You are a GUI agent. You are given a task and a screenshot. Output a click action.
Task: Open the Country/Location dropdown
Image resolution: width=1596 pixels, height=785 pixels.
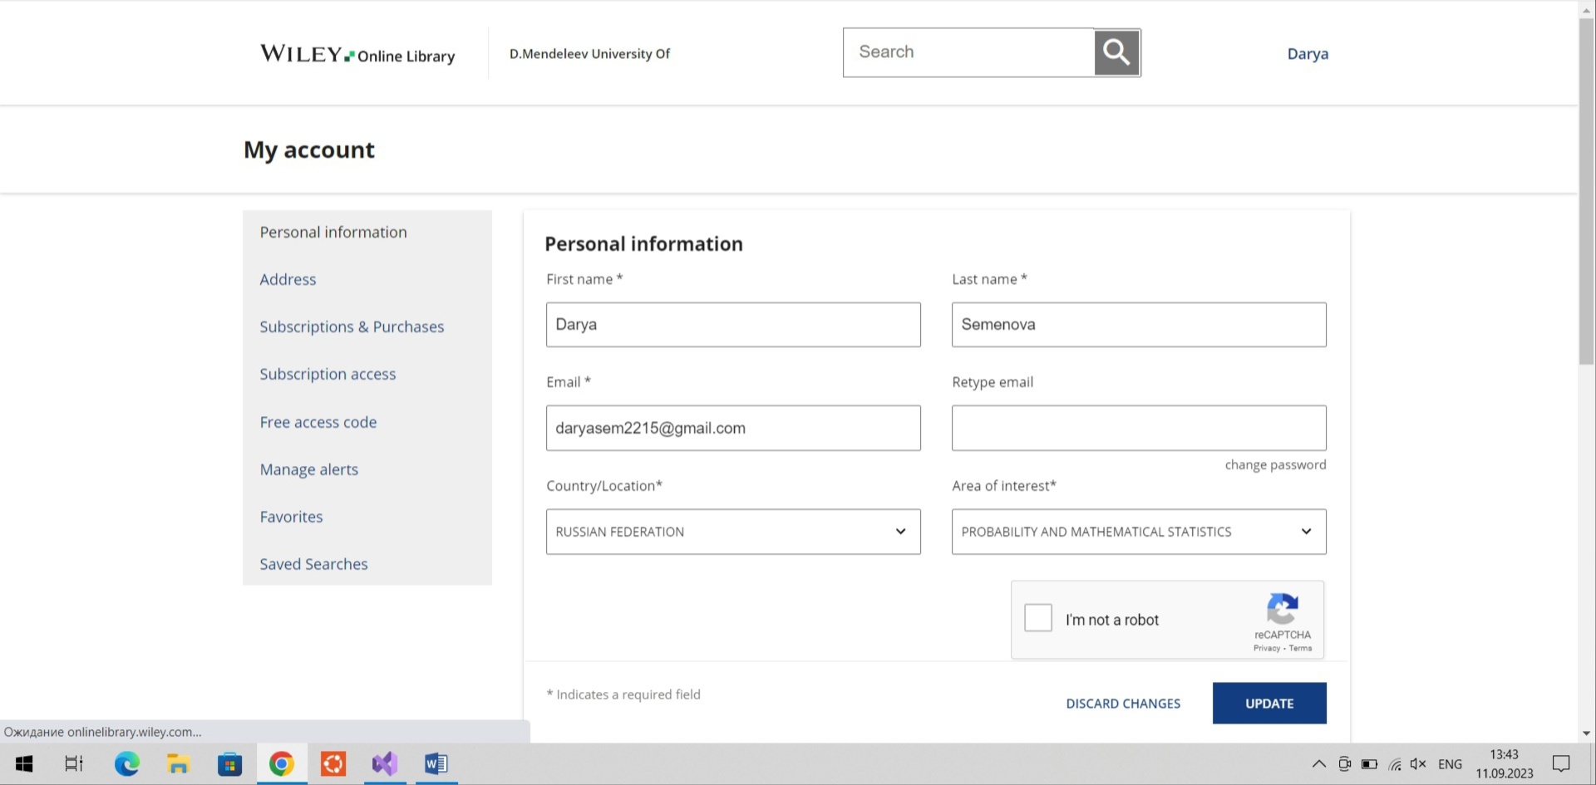[733, 532]
